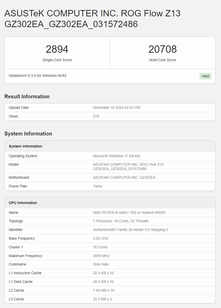Select the value "48.0 KB x 16"
Image resolution: width=221 pixels, height=308 pixels.
pos(103,282)
